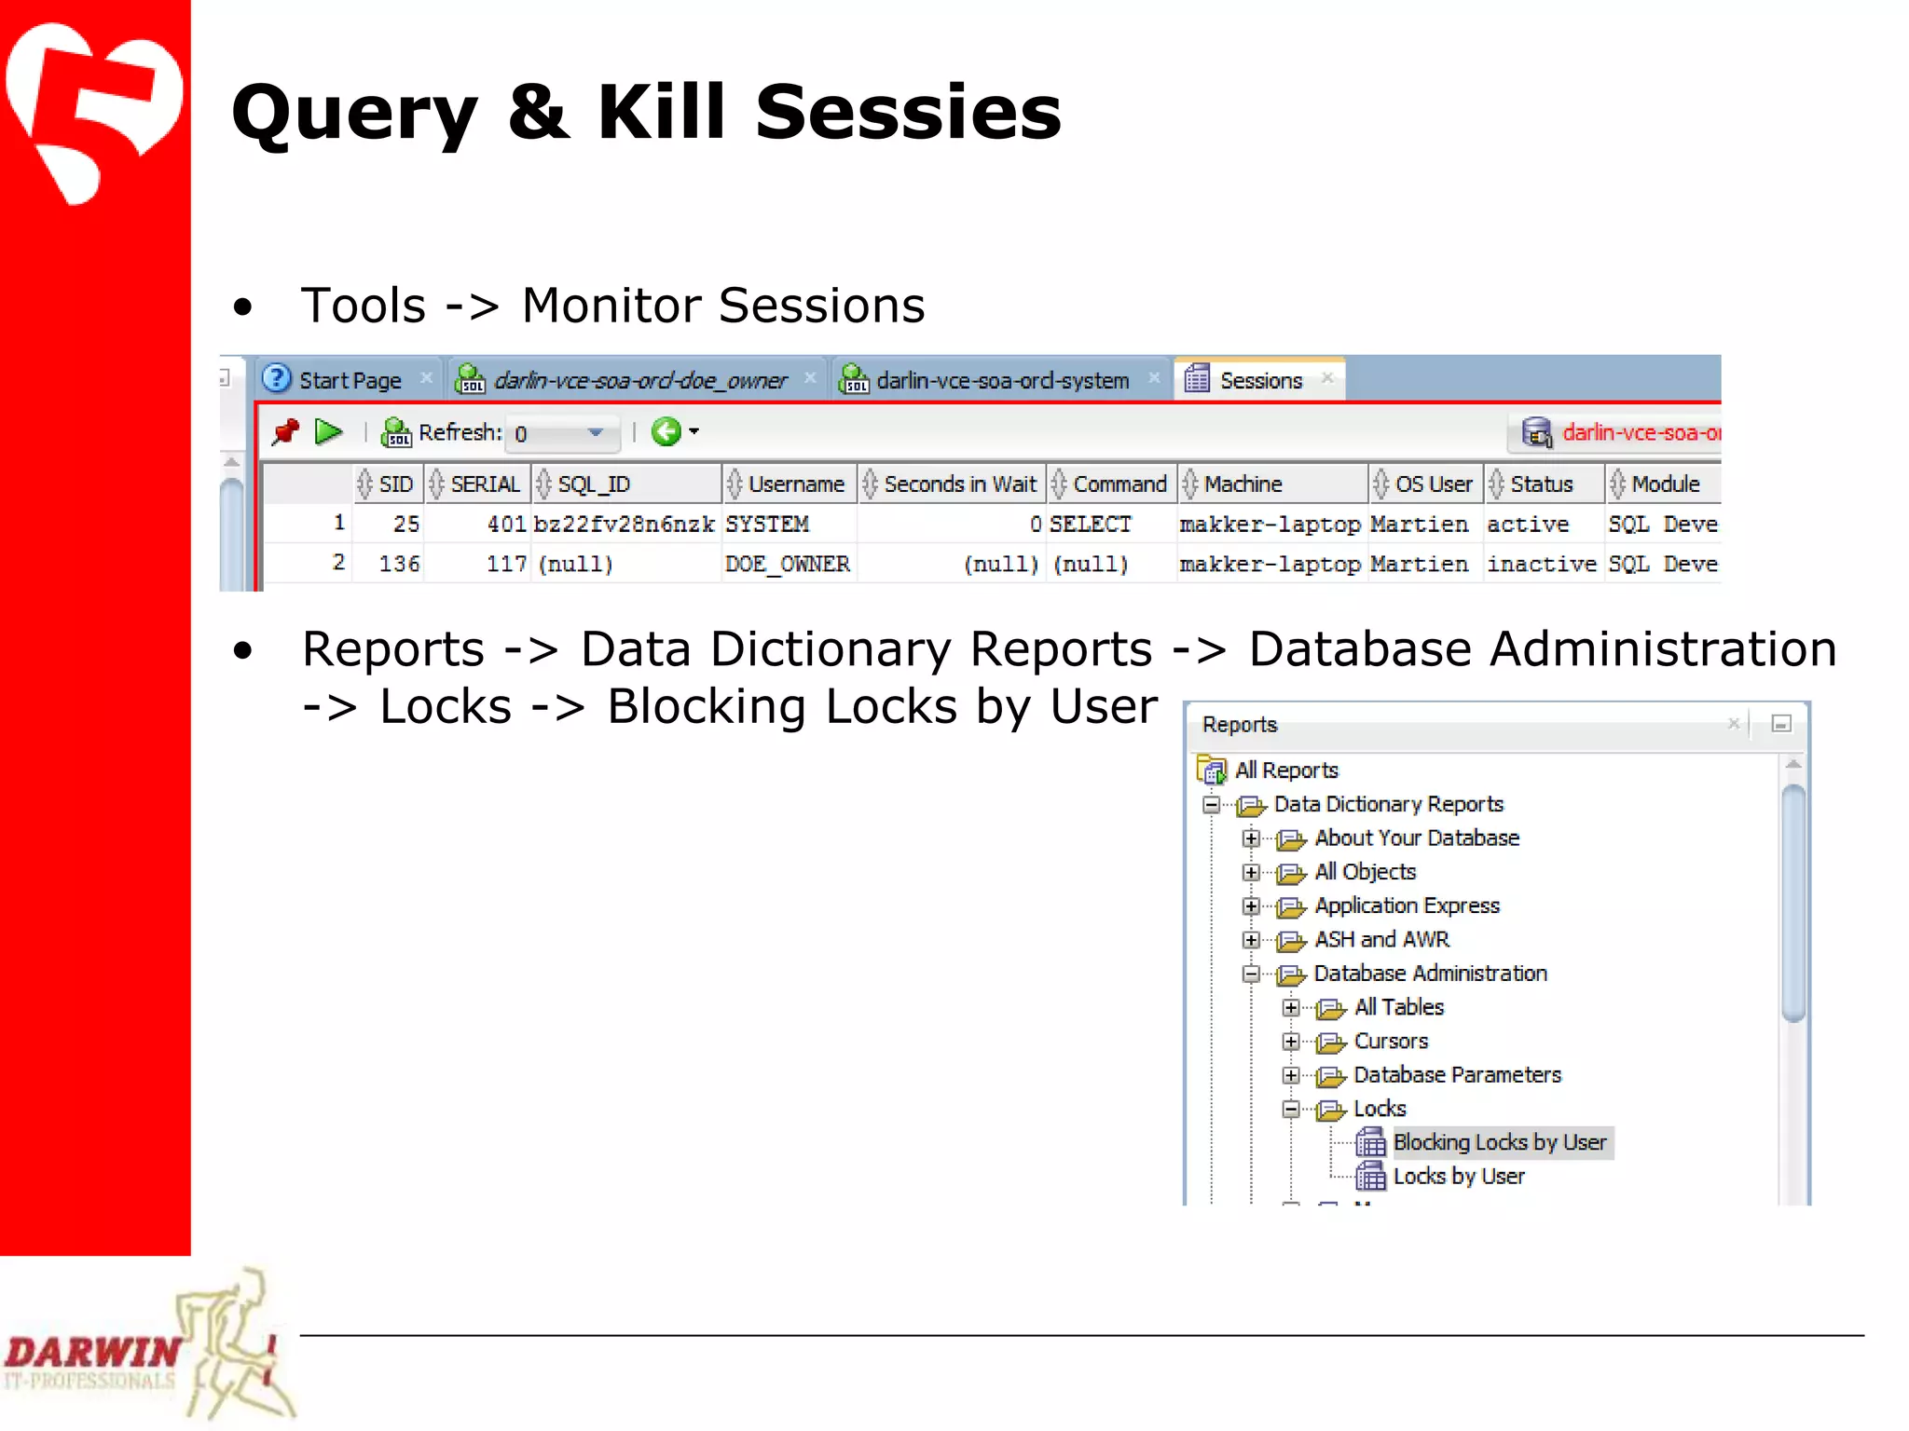The image size is (1909, 1431).
Task: Click the ASH and AWR folder icon
Action: [1291, 940]
